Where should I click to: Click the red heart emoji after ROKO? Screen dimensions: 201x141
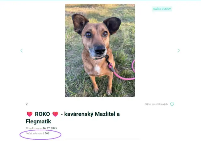pyautogui.click(x=55, y=114)
